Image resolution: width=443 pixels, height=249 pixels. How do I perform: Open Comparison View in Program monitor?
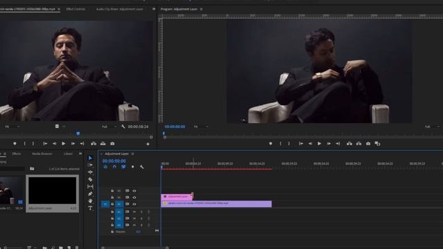377,144
